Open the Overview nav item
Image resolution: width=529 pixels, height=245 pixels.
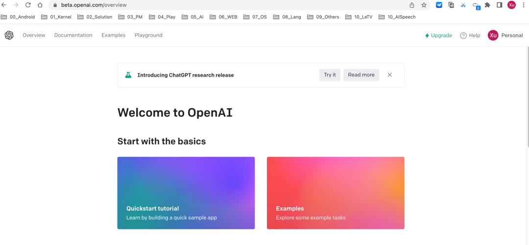pyautogui.click(x=34, y=35)
